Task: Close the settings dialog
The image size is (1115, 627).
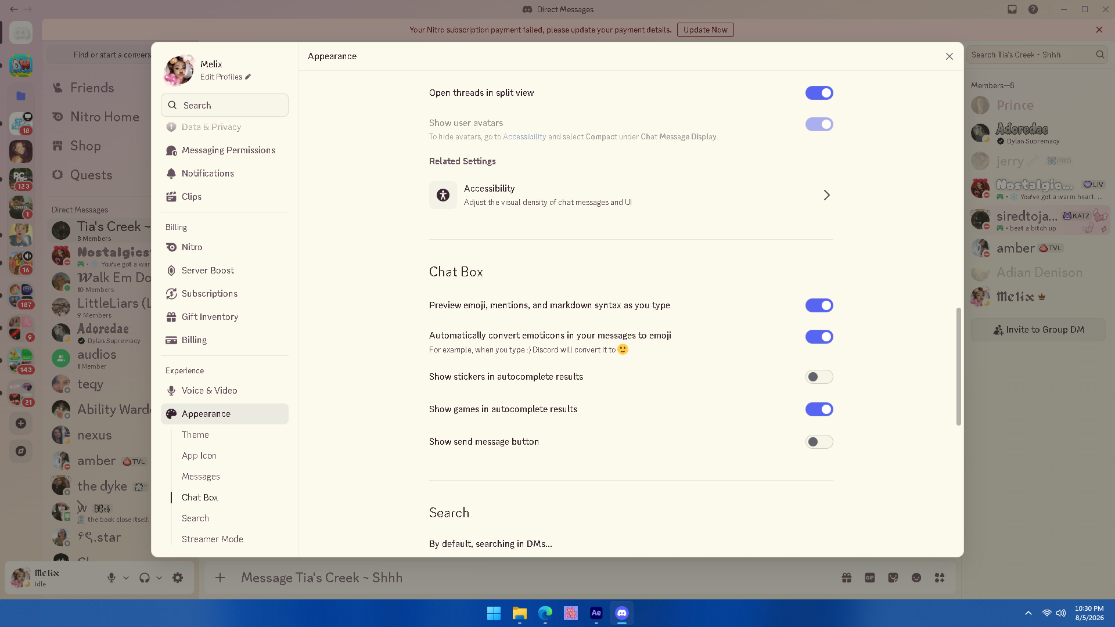Action: (x=949, y=56)
